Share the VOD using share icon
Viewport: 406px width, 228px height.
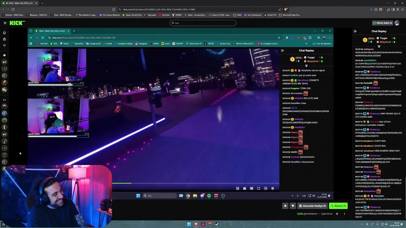(337, 214)
